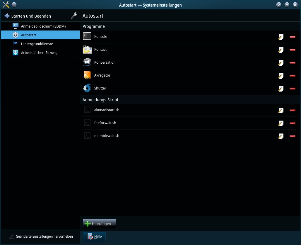Image resolution: width=301 pixels, height=245 pixels.
Task: Remove Kontact from autostart
Action: (x=292, y=50)
